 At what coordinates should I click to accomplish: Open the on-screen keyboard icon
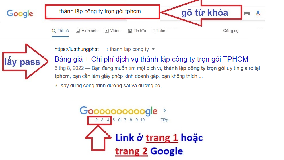pyautogui.click(x=247, y=13)
